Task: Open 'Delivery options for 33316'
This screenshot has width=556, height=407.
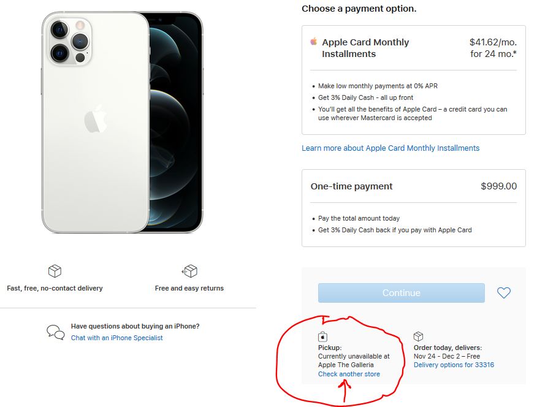Action: pyautogui.click(x=454, y=364)
